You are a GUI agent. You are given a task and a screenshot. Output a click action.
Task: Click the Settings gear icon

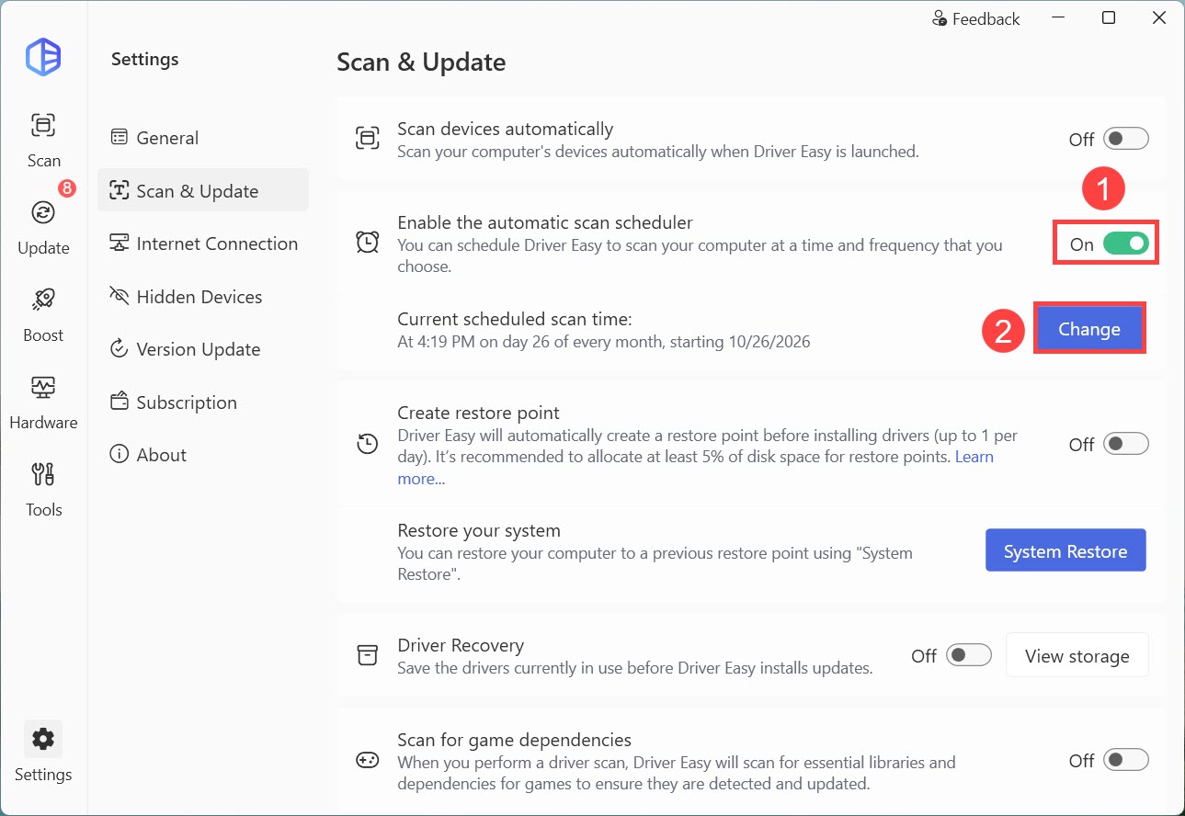pyautogui.click(x=43, y=739)
